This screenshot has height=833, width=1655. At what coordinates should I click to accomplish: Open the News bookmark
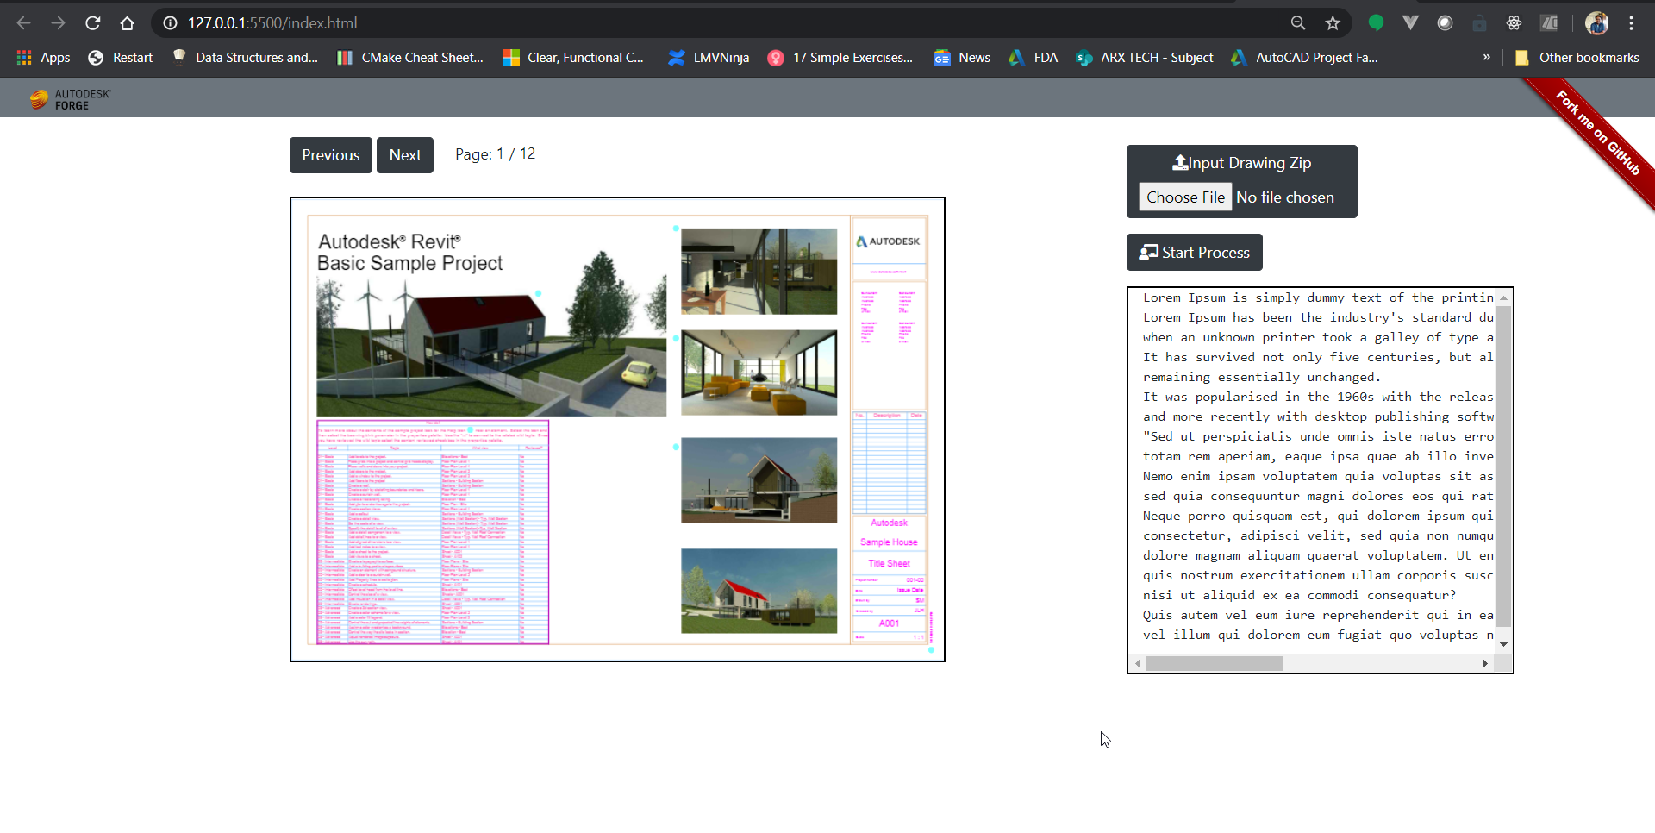click(962, 58)
